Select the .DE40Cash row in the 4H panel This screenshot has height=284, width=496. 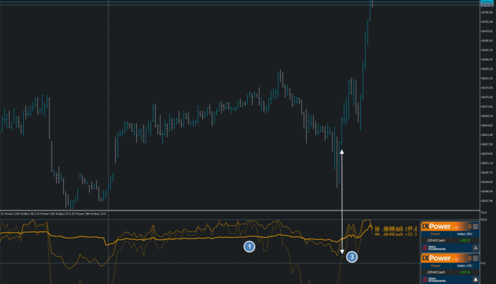click(x=436, y=240)
